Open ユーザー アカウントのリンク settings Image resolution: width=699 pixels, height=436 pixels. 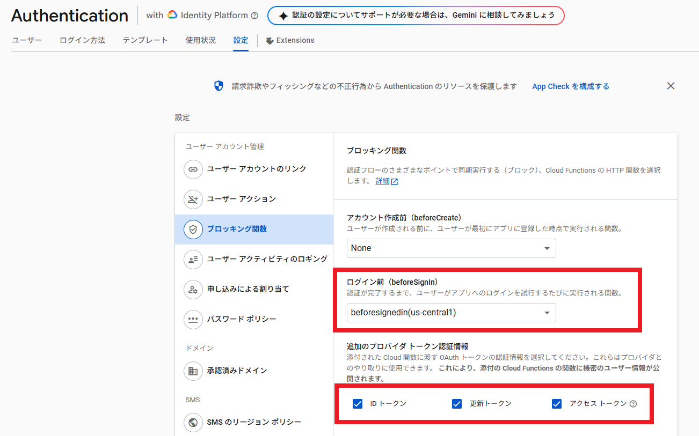254,169
